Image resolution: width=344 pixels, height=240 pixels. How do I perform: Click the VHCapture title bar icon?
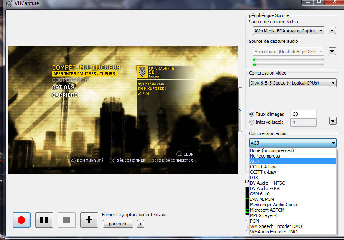click(9, 3)
